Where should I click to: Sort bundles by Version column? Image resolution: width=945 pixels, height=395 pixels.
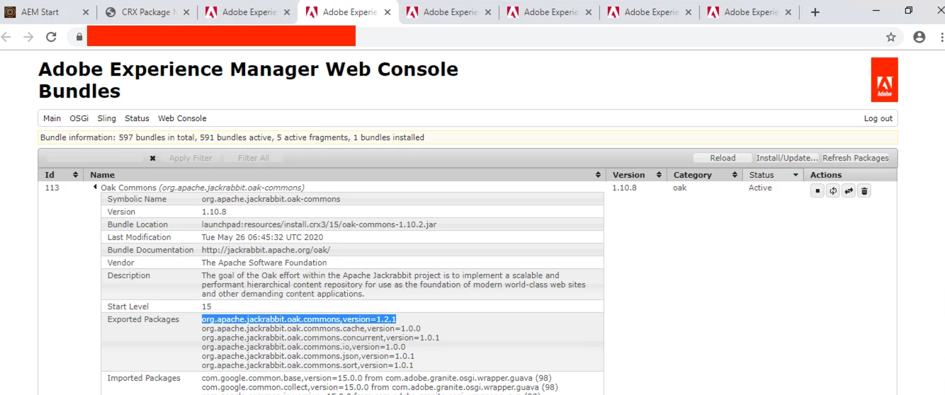coord(636,175)
